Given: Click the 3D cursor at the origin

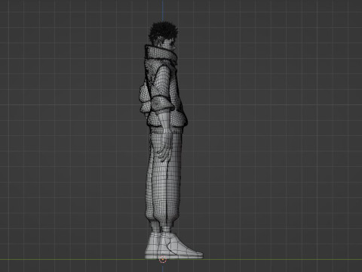Looking at the screenshot, I should coord(163,259).
